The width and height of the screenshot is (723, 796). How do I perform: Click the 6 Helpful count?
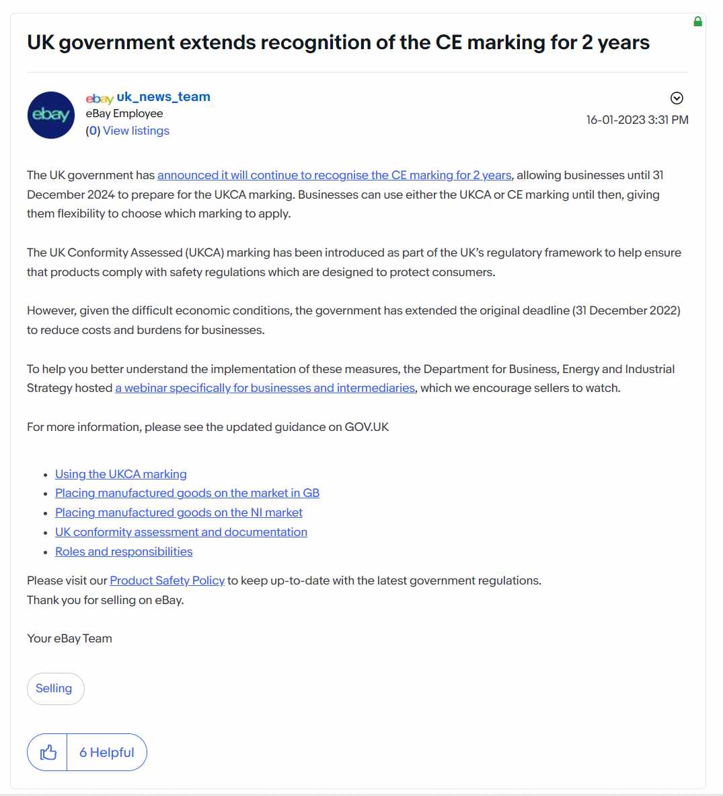[x=106, y=752]
